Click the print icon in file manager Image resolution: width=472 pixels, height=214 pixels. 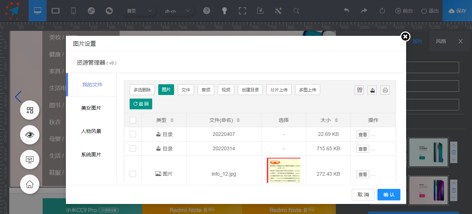click(x=385, y=90)
